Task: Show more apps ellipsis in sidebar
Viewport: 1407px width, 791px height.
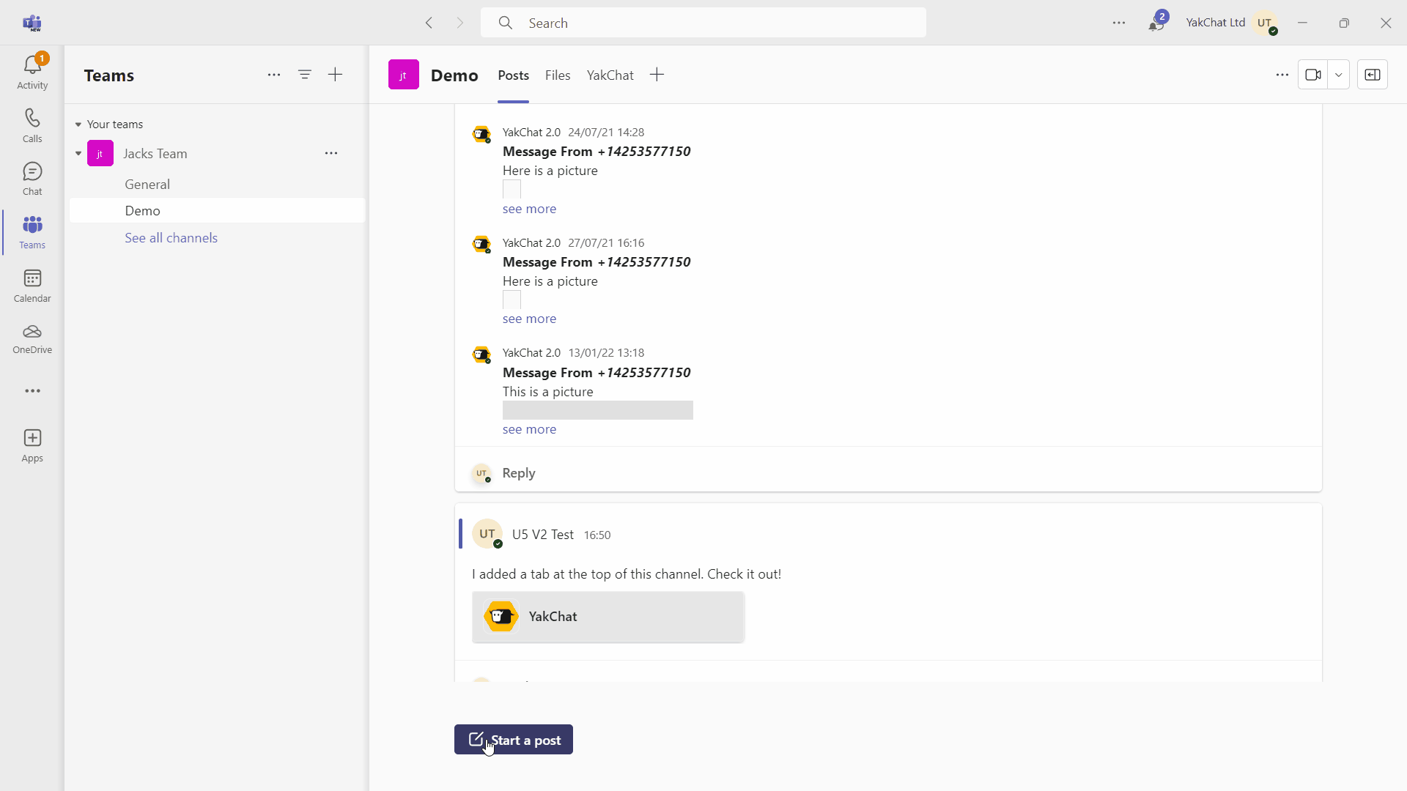Action: 32,391
